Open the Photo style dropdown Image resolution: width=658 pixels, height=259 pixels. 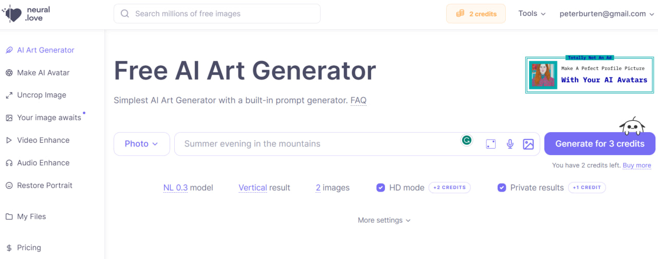point(141,144)
